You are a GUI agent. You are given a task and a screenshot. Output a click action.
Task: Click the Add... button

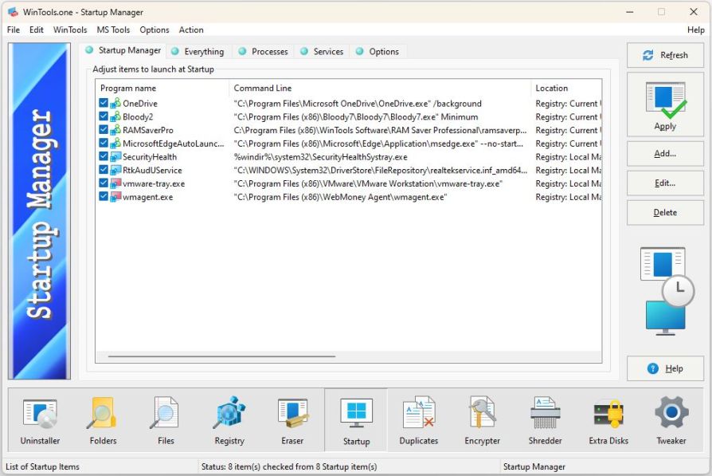click(665, 154)
